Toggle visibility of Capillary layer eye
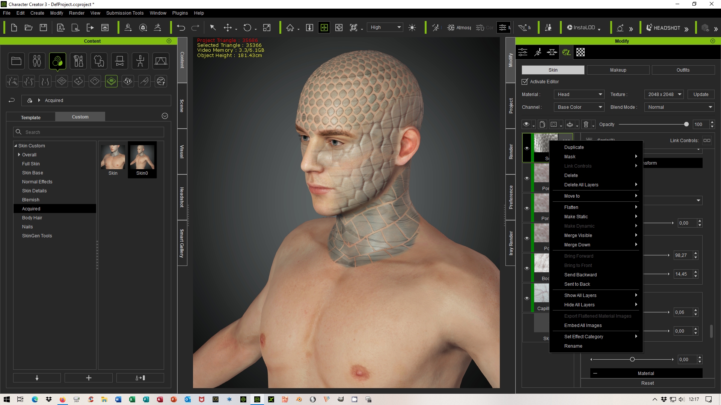 tap(527, 298)
